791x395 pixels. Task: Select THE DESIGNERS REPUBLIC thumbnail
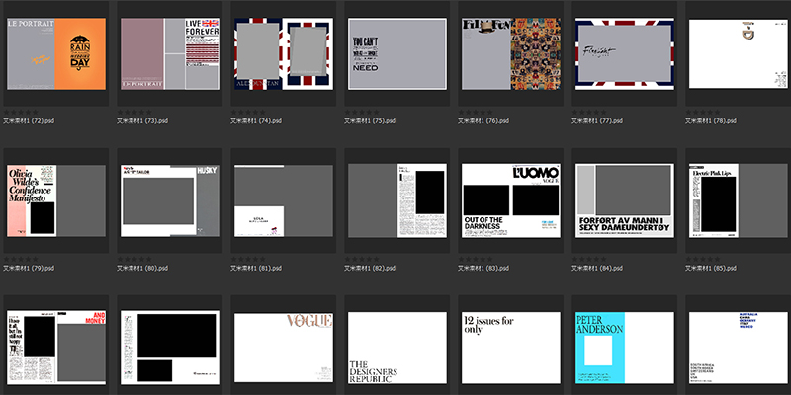(397, 348)
